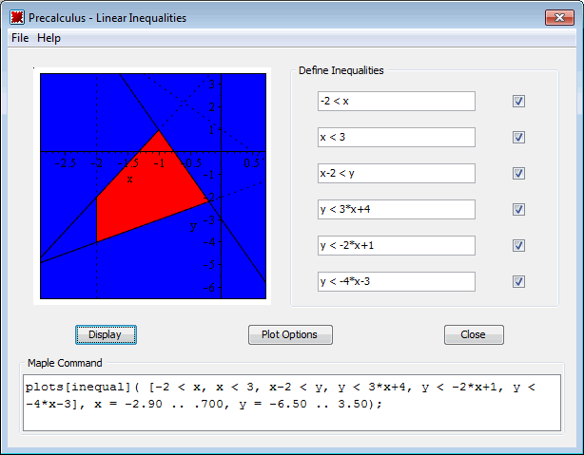Open the Help menu
The width and height of the screenshot is (584, 455).
coord(49,38)
